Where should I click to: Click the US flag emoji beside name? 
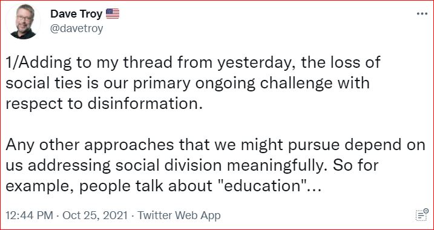(113, 13)
